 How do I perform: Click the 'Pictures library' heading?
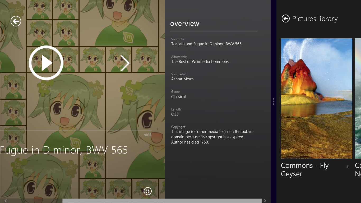(315, 19)
